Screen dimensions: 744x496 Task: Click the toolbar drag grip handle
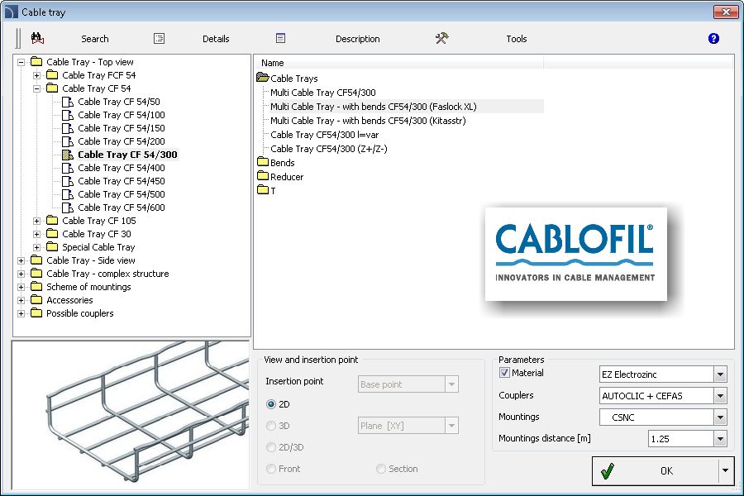pos(18,39)
